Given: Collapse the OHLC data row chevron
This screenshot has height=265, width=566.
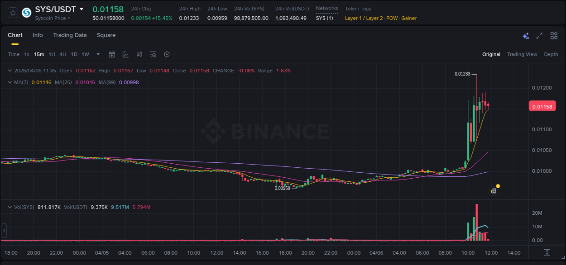Looking at the screenshot, I should coord(10,71).
